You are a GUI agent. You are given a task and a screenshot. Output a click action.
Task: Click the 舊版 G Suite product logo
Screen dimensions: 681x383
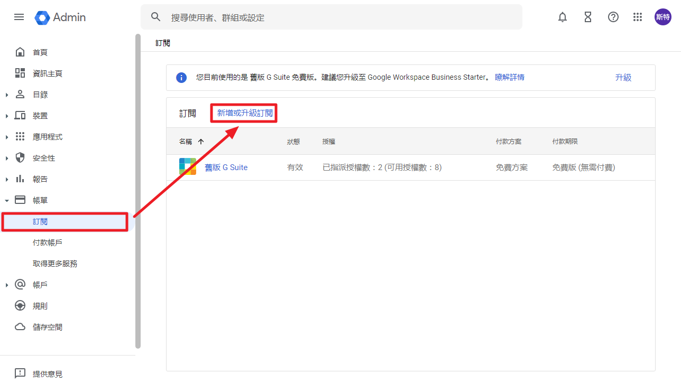coord(188,166)
